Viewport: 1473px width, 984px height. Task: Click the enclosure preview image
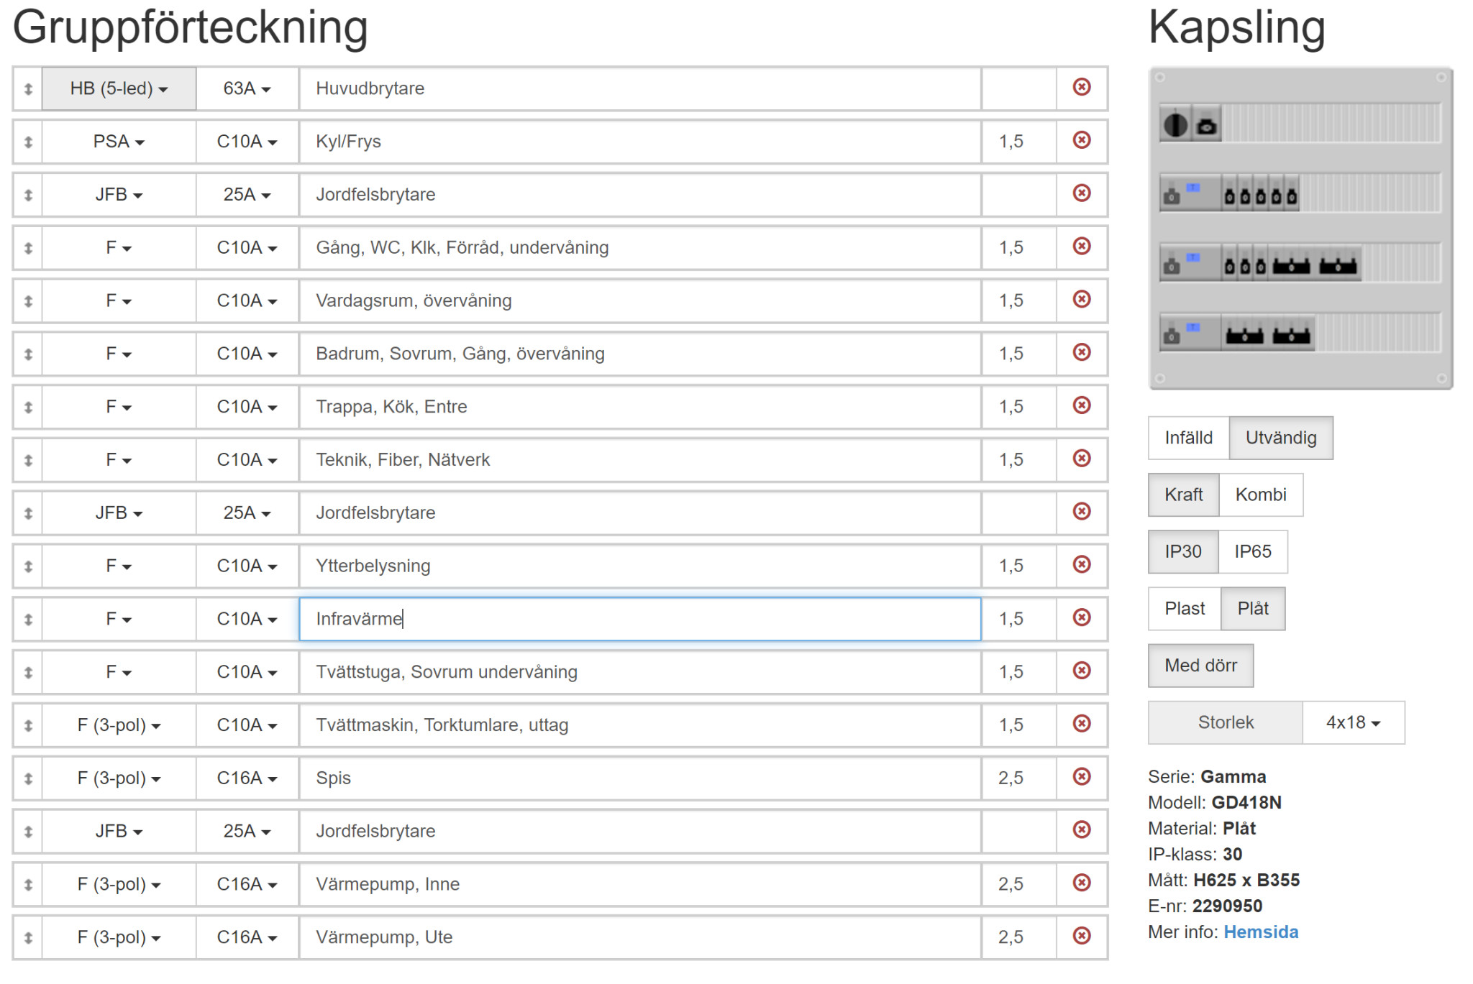point(1300,229)
